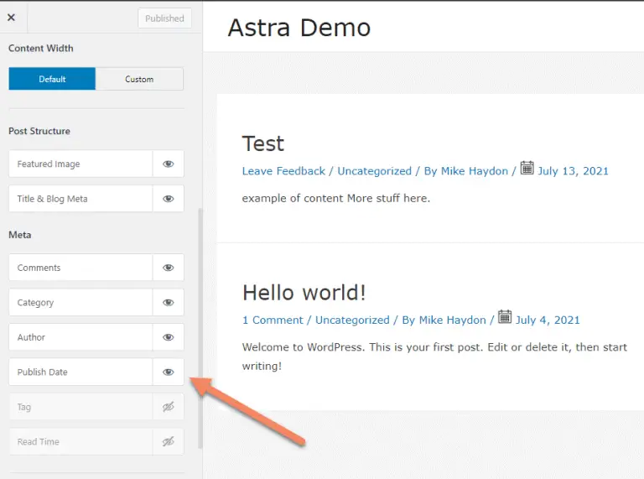Click the customizer panel scrollbar
This screenshot has height=479, width=644.
pos(200,329)
